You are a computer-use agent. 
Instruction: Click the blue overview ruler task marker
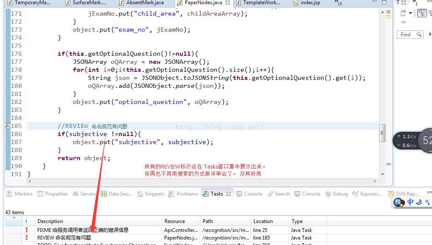coord(388,164)
